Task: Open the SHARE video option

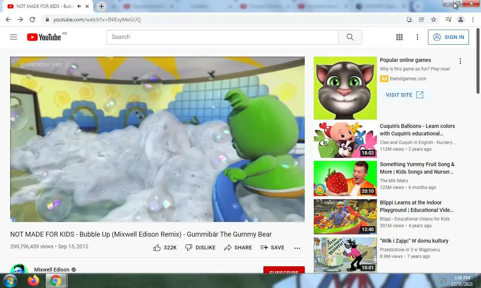Action: [x=238, y=247]
